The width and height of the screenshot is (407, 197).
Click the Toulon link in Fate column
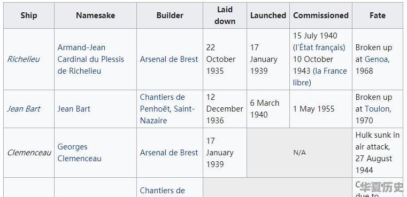pyautogui.click(x=377, y=109)
